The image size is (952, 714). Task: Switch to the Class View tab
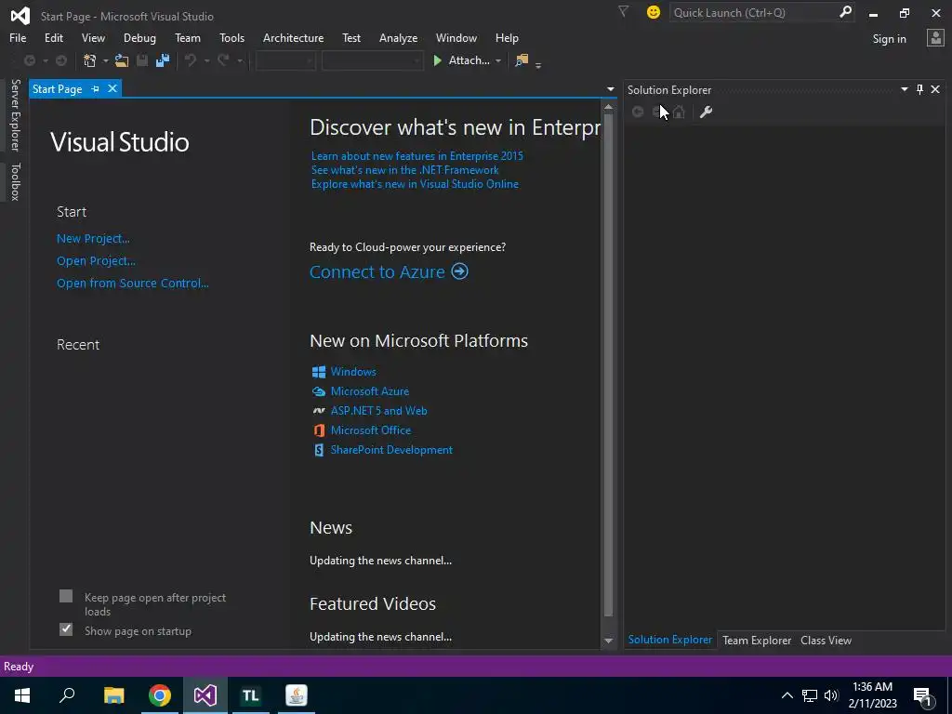[826, 640]
